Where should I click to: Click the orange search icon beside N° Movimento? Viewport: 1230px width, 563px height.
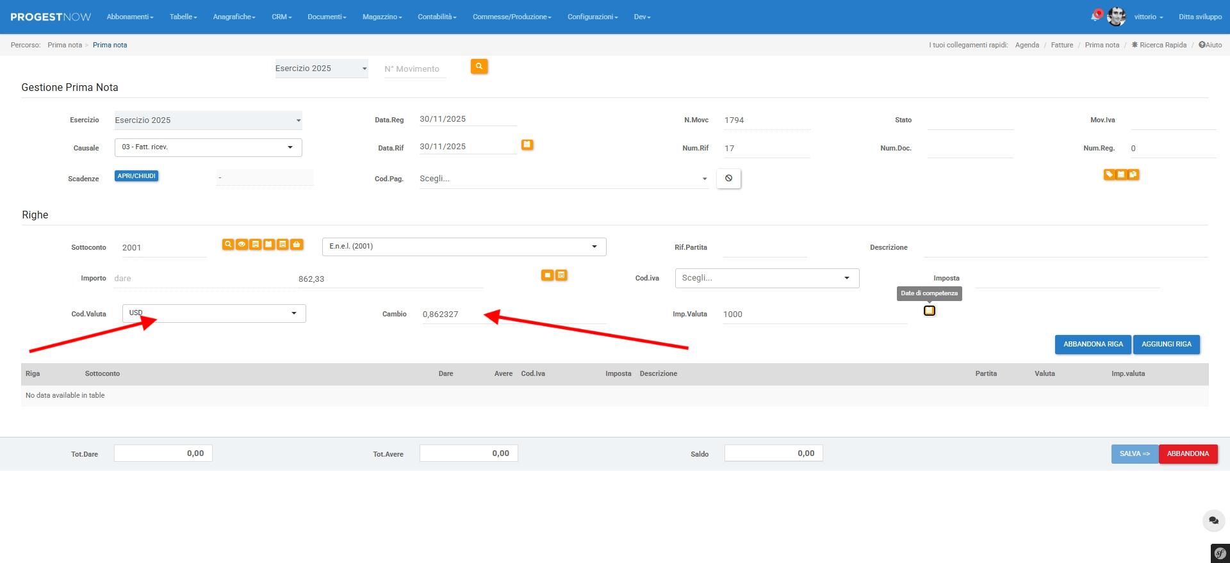coord(479,67)
